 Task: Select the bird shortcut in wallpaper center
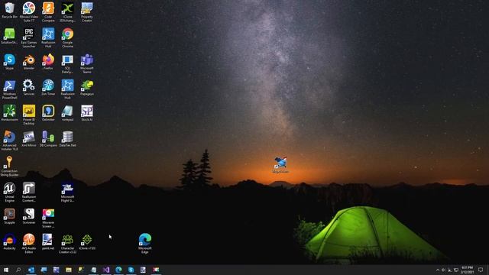280,165
